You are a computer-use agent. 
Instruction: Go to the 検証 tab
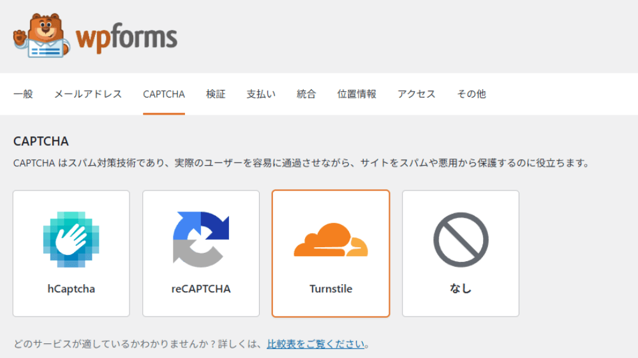coord(216,94)
